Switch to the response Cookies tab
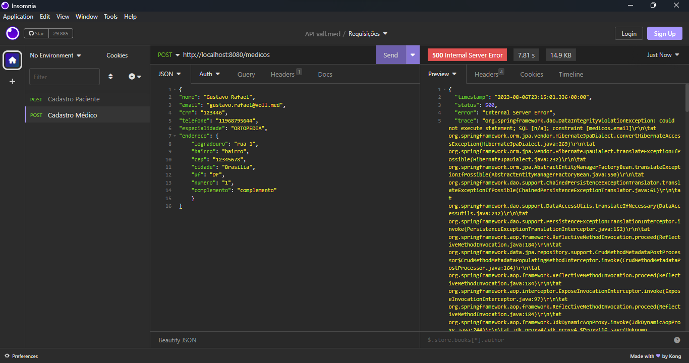This screenshot has width=689, height=363. [x=532, y=74]
